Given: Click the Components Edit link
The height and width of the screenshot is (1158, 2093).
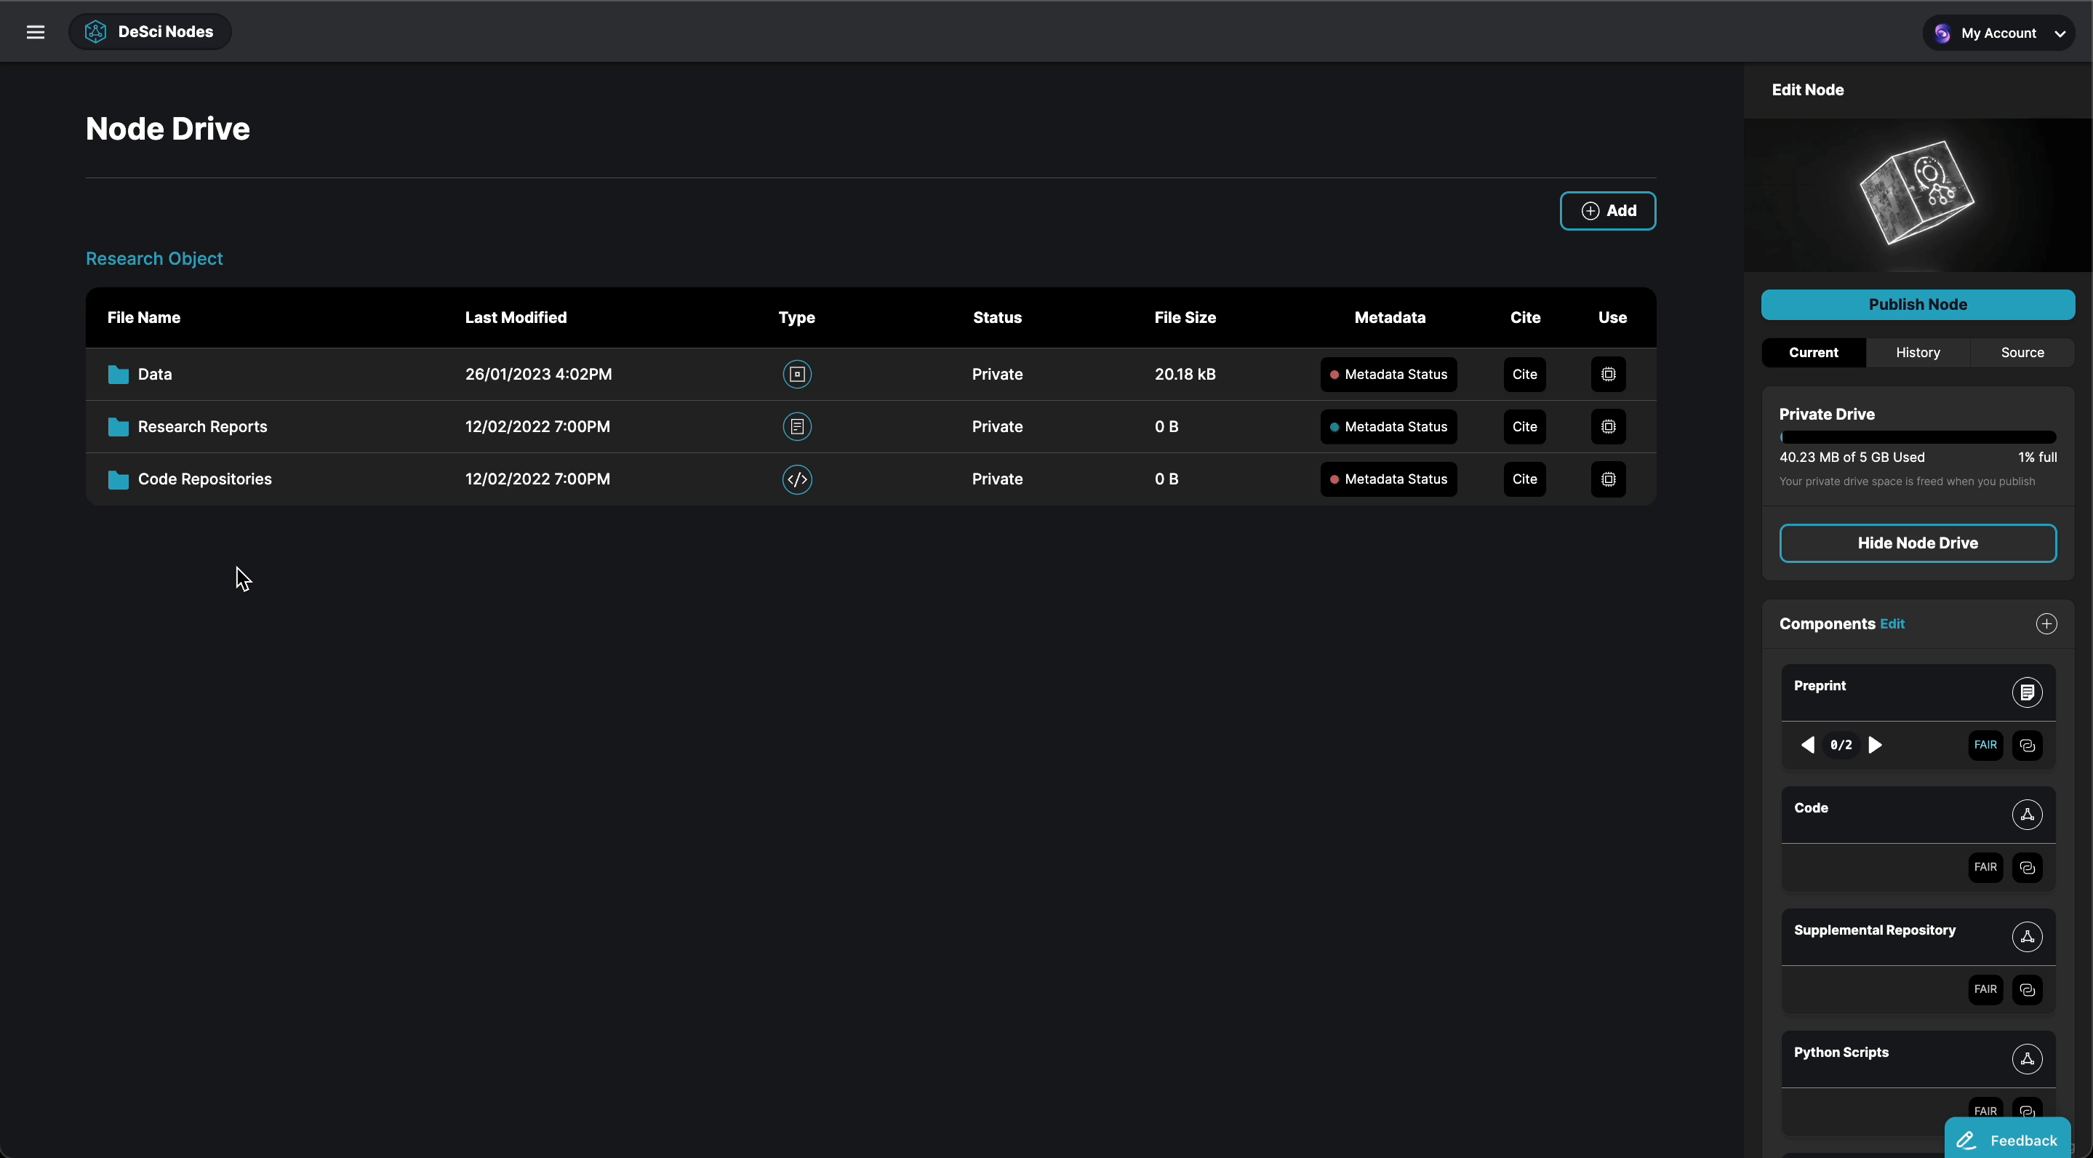Looking at the screenshot, I should click(x=1892, y=624).
